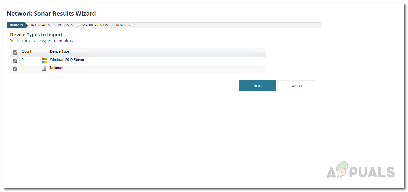Click the Count column header
The height and width of the screenshot is (192, 408).
tap(26, 51)
